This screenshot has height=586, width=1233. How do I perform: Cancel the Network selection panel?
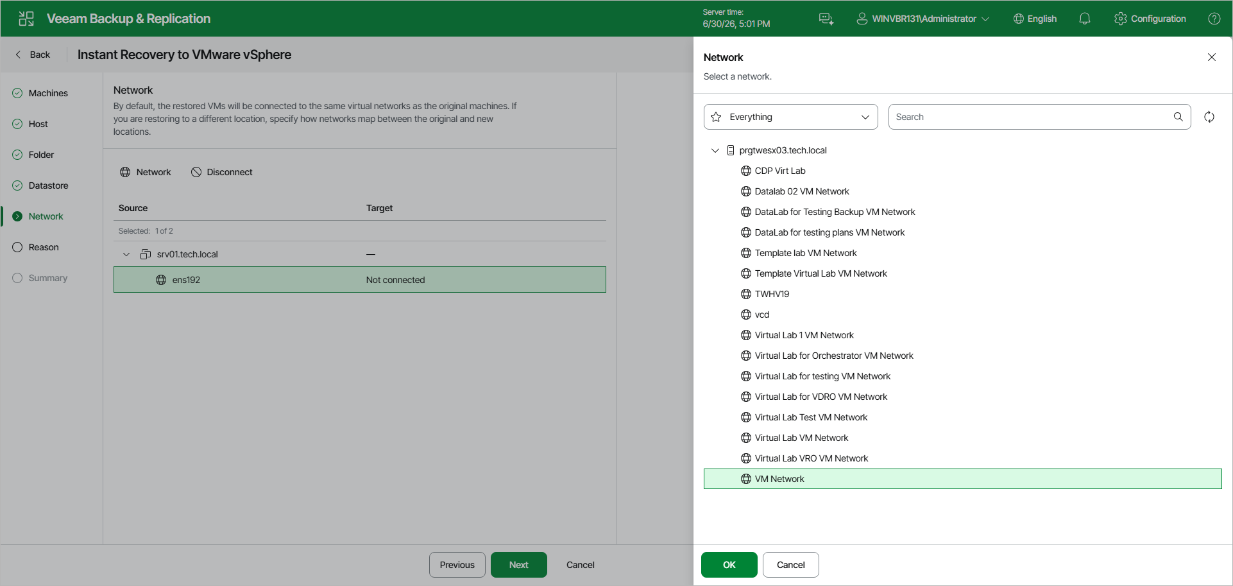[791, 565]
